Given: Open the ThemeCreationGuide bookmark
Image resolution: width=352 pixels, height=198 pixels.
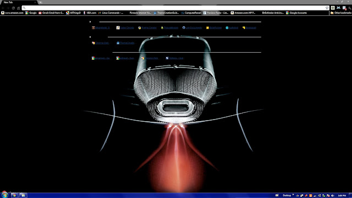Looking at the screenshot, I should coord(166,13).
